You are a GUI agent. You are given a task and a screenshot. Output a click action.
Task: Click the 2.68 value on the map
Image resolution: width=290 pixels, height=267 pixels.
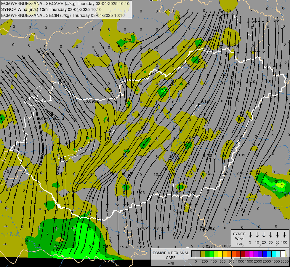[x=240, y=173]
